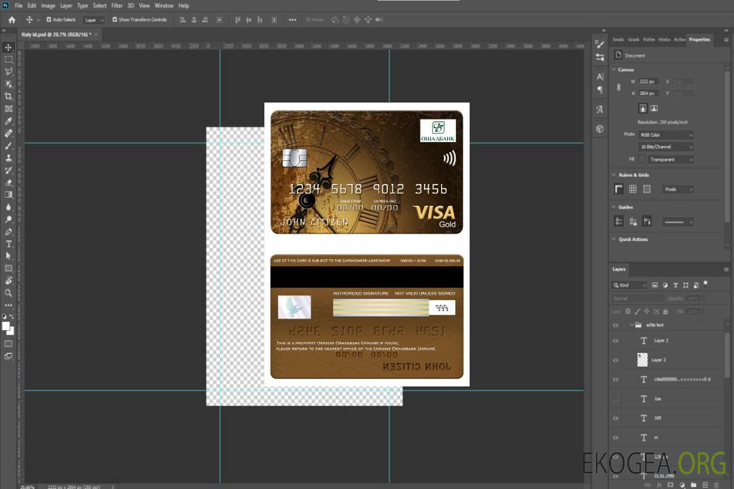Hide Layer 2 using its eye icon
Image resolution: width=734 pixels, height=489 pixels.
[x=616, y=341]
